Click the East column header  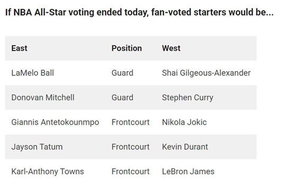point(19,48)
